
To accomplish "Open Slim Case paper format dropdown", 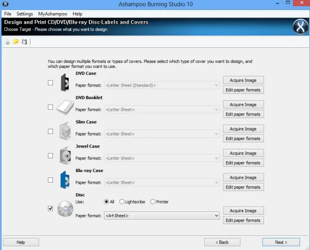I will (x=162, y=134).
